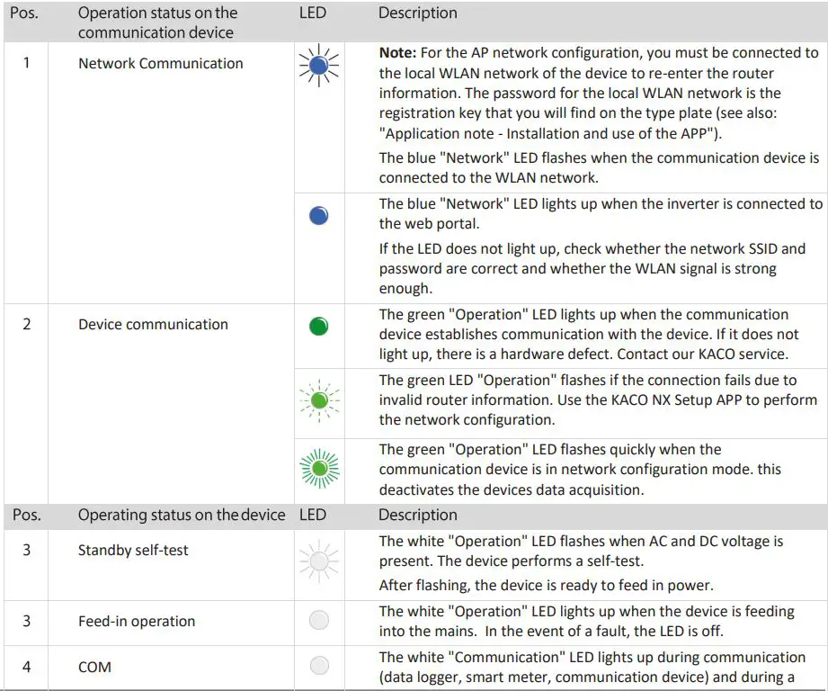Screen dimensions: 828x691
Task: Select the solid dark green Operation LED
Action: 318,327
